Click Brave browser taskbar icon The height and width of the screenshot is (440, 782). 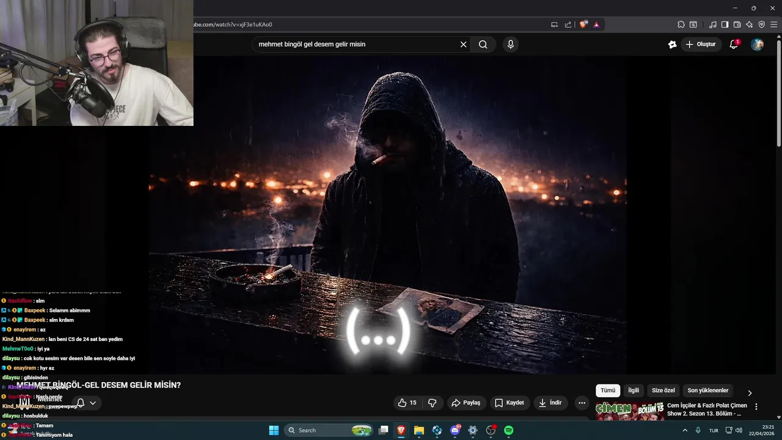tap(401, 430)
